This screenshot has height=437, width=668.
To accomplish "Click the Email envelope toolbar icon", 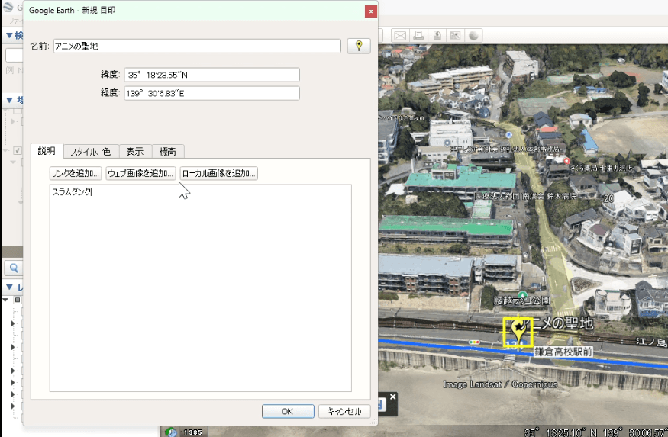I will pyautogui.click(x=399, y=36).
